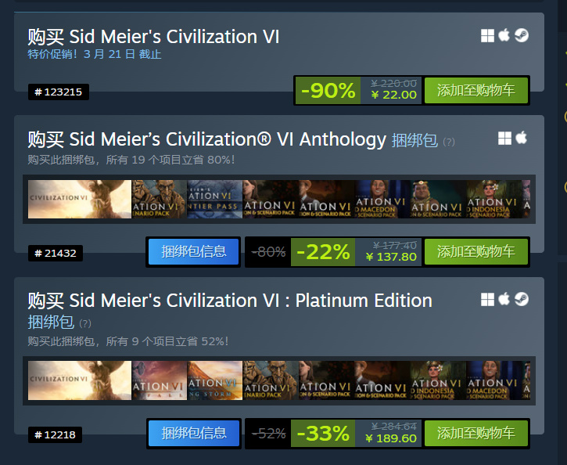Open the Civilization VI base game thumbnail in Platinum
Screen dimensions: 567x465
pyautogui.click(x=79, y=380)
